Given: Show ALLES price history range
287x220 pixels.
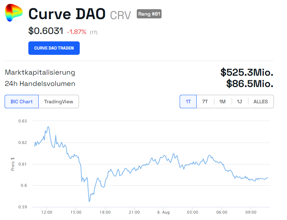Looking at the screenshot, I should pos(260,101).
